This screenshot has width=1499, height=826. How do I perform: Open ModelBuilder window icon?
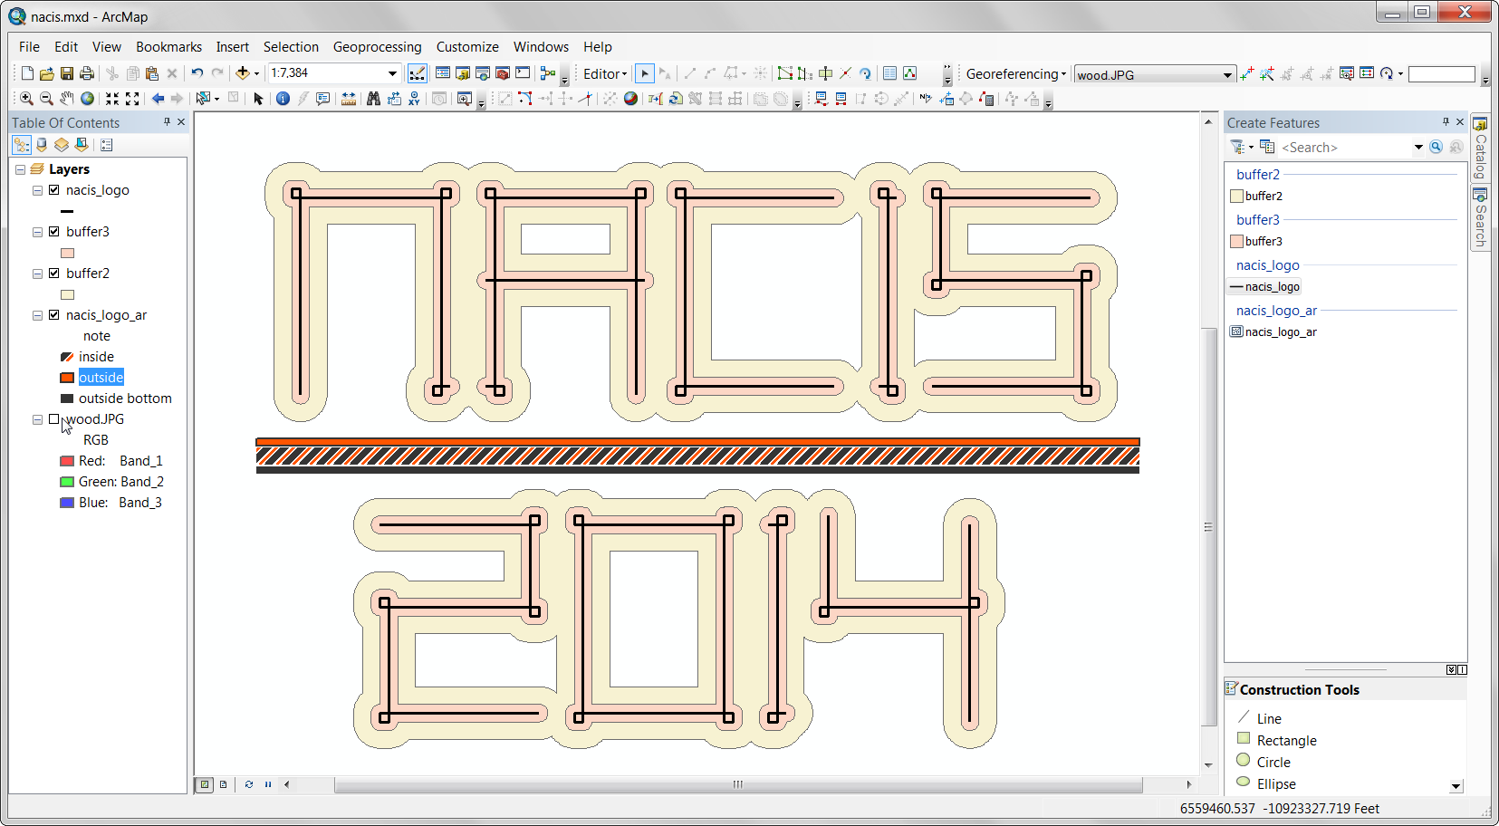pyautogui.click(x=548, y=73)
